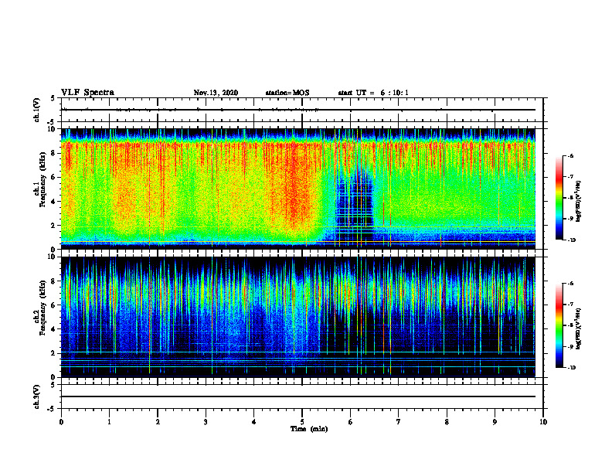Click the '8' tick on ch.2 frequency axis

53,281
